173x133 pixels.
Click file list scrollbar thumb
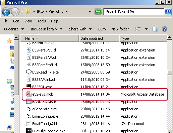click(170, 73)
